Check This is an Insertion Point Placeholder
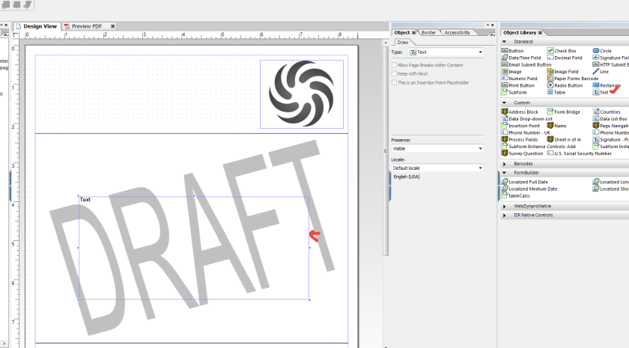629x348 pixels. tap(395, 82)
